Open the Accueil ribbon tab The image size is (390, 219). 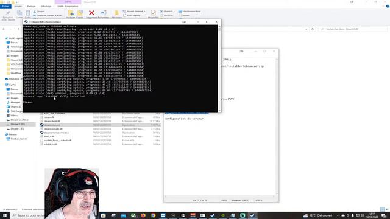tap(18, 6)
